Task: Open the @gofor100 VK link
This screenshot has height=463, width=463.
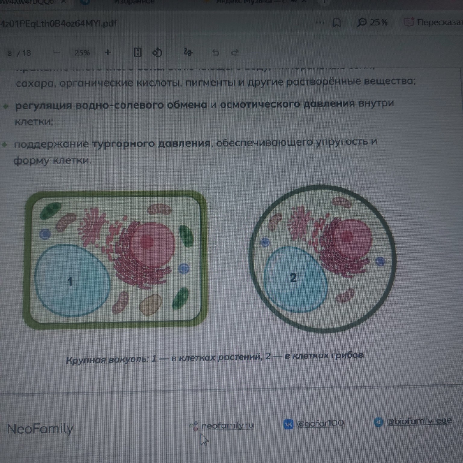Action: tap(320, 424)
